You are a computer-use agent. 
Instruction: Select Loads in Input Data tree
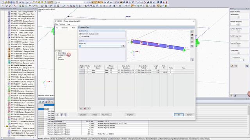[x=60, y=57]
